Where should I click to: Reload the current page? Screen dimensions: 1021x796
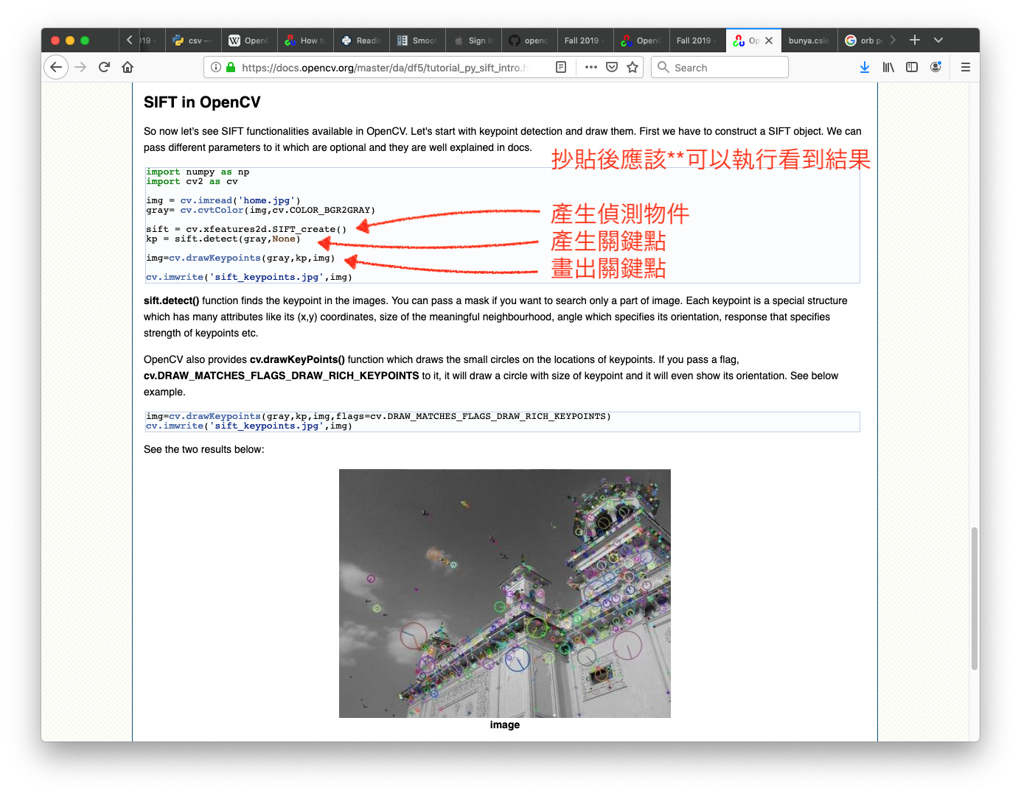click(x=104, y=67)
